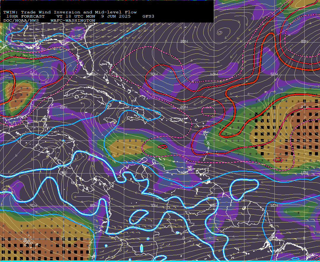320x262 pixels.
Task: Click the 50W label in the northern Atlantic
Action: point(274,74)
